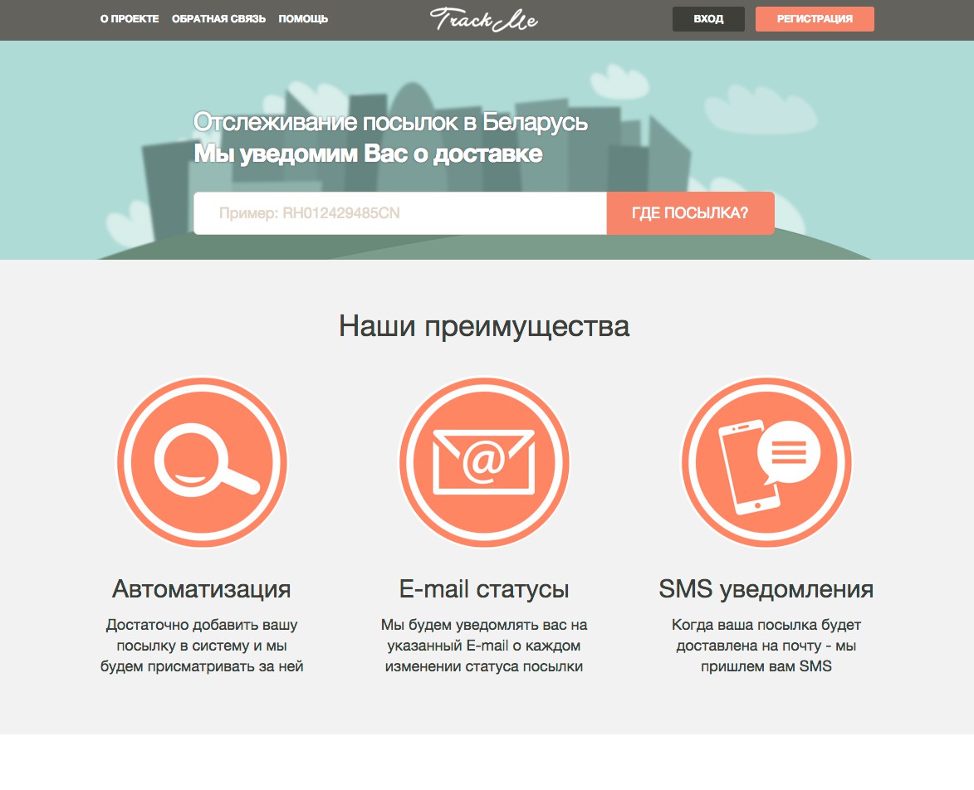Click the Автоматизация description paragraph
The image size is (974, 790).
tap(202, 646)
